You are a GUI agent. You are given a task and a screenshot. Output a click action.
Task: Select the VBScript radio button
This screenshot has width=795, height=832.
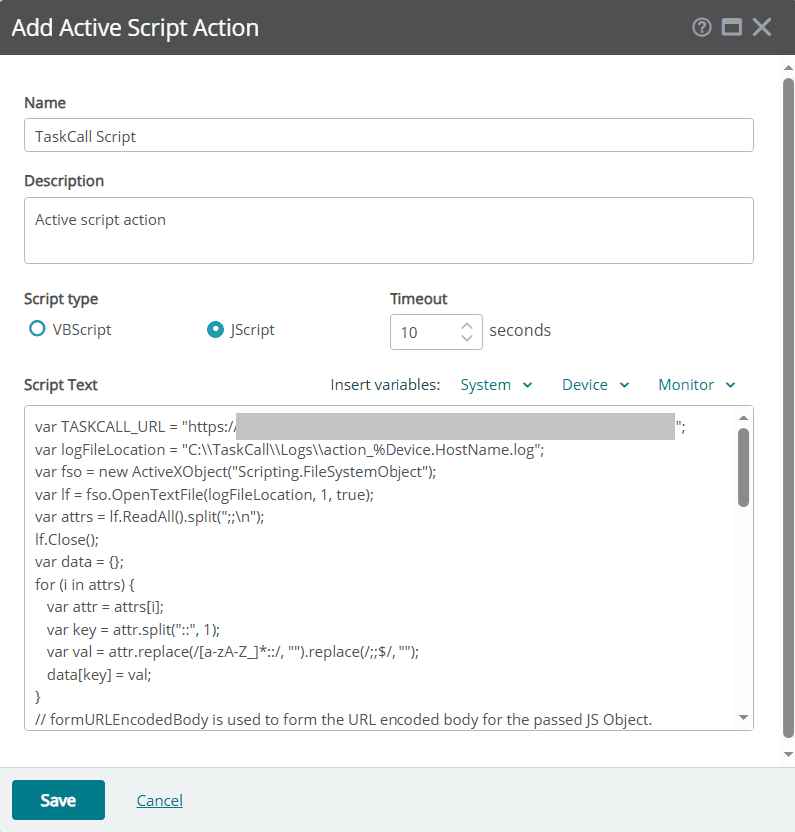[37, 329]
